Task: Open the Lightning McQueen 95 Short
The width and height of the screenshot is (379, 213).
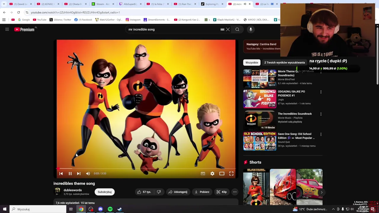Action: [309, 187]
